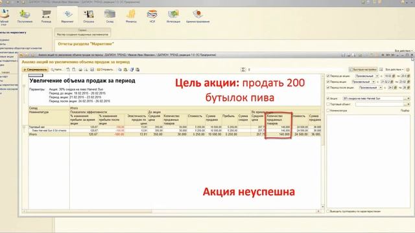The image size is (415, 233).
Task: Open the Склад section
Action: pyautogui.click(x=110, y=16)
